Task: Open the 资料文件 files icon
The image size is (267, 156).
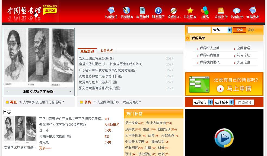Action: coord(221,11)
